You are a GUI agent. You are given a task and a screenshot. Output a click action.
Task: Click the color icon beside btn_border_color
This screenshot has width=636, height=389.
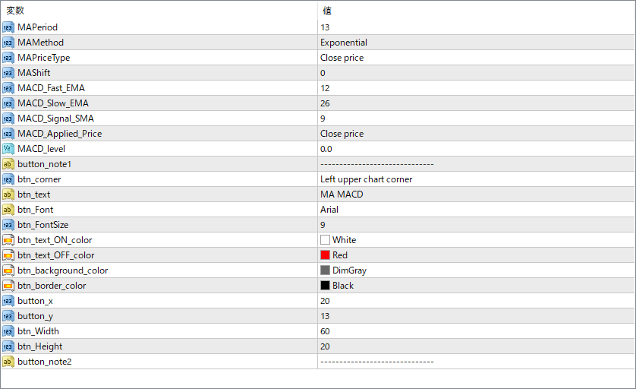[8, 286]
